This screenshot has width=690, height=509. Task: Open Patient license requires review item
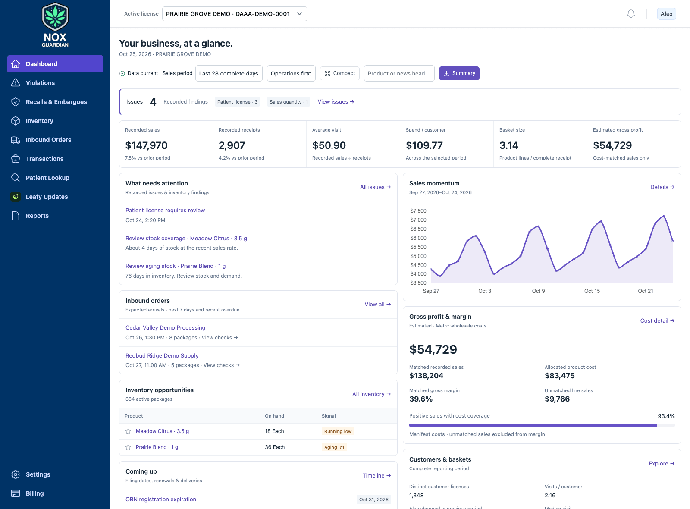[165, 210]
